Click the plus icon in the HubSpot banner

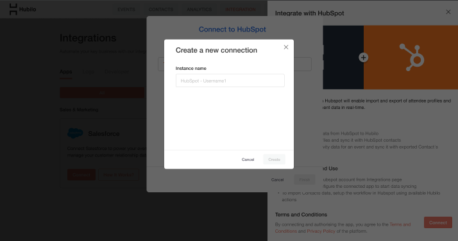363,58
